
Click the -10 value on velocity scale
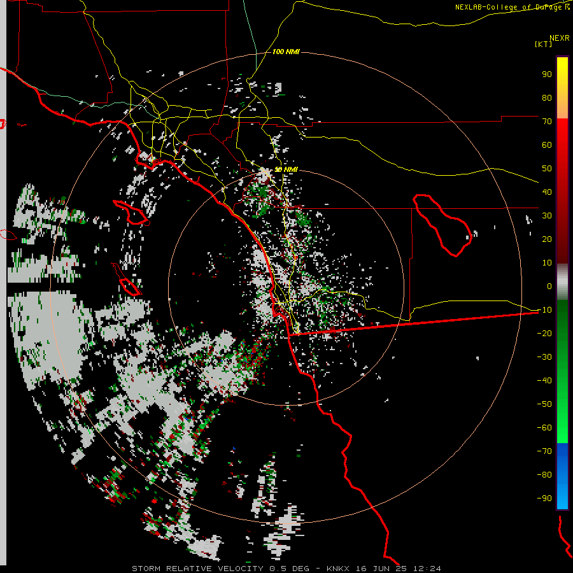click(544, 310)
